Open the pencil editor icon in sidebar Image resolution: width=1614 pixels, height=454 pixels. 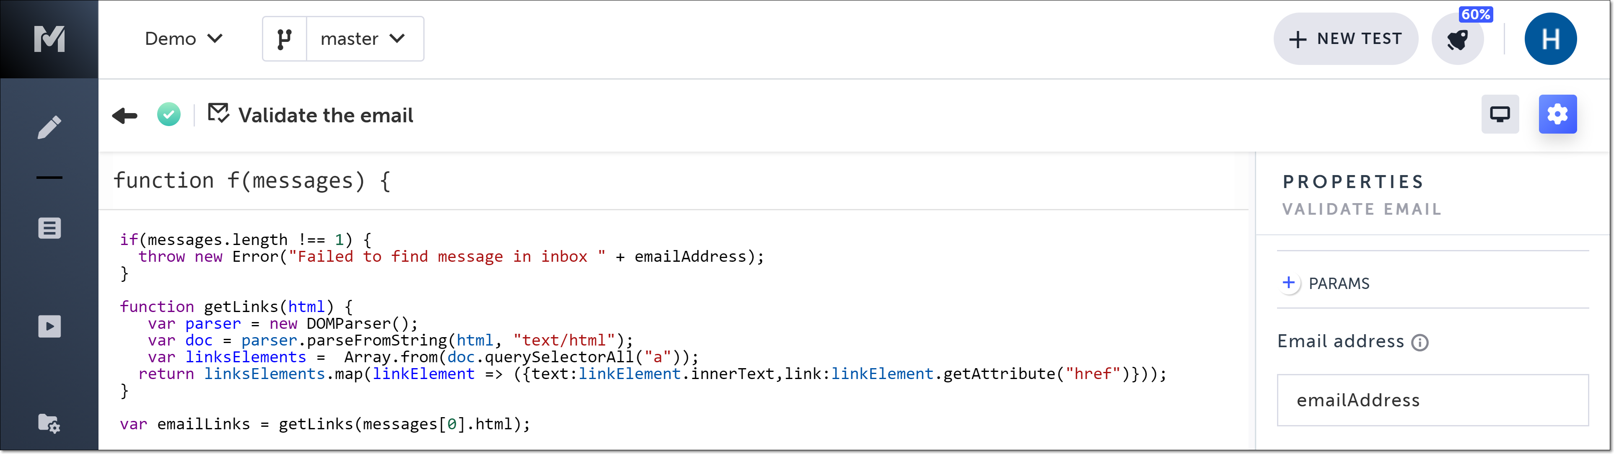(x=49, y=127)
